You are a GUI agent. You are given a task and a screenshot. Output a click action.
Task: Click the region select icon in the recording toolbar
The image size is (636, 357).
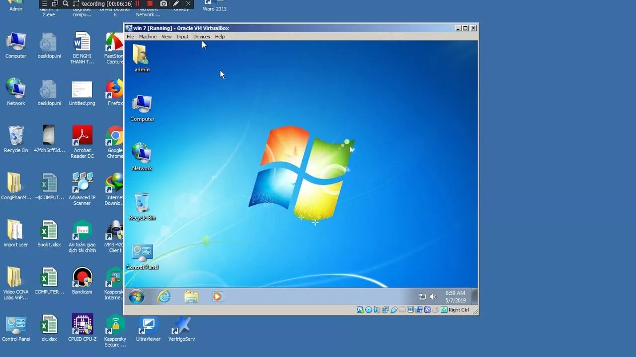[x=76, y=3]
